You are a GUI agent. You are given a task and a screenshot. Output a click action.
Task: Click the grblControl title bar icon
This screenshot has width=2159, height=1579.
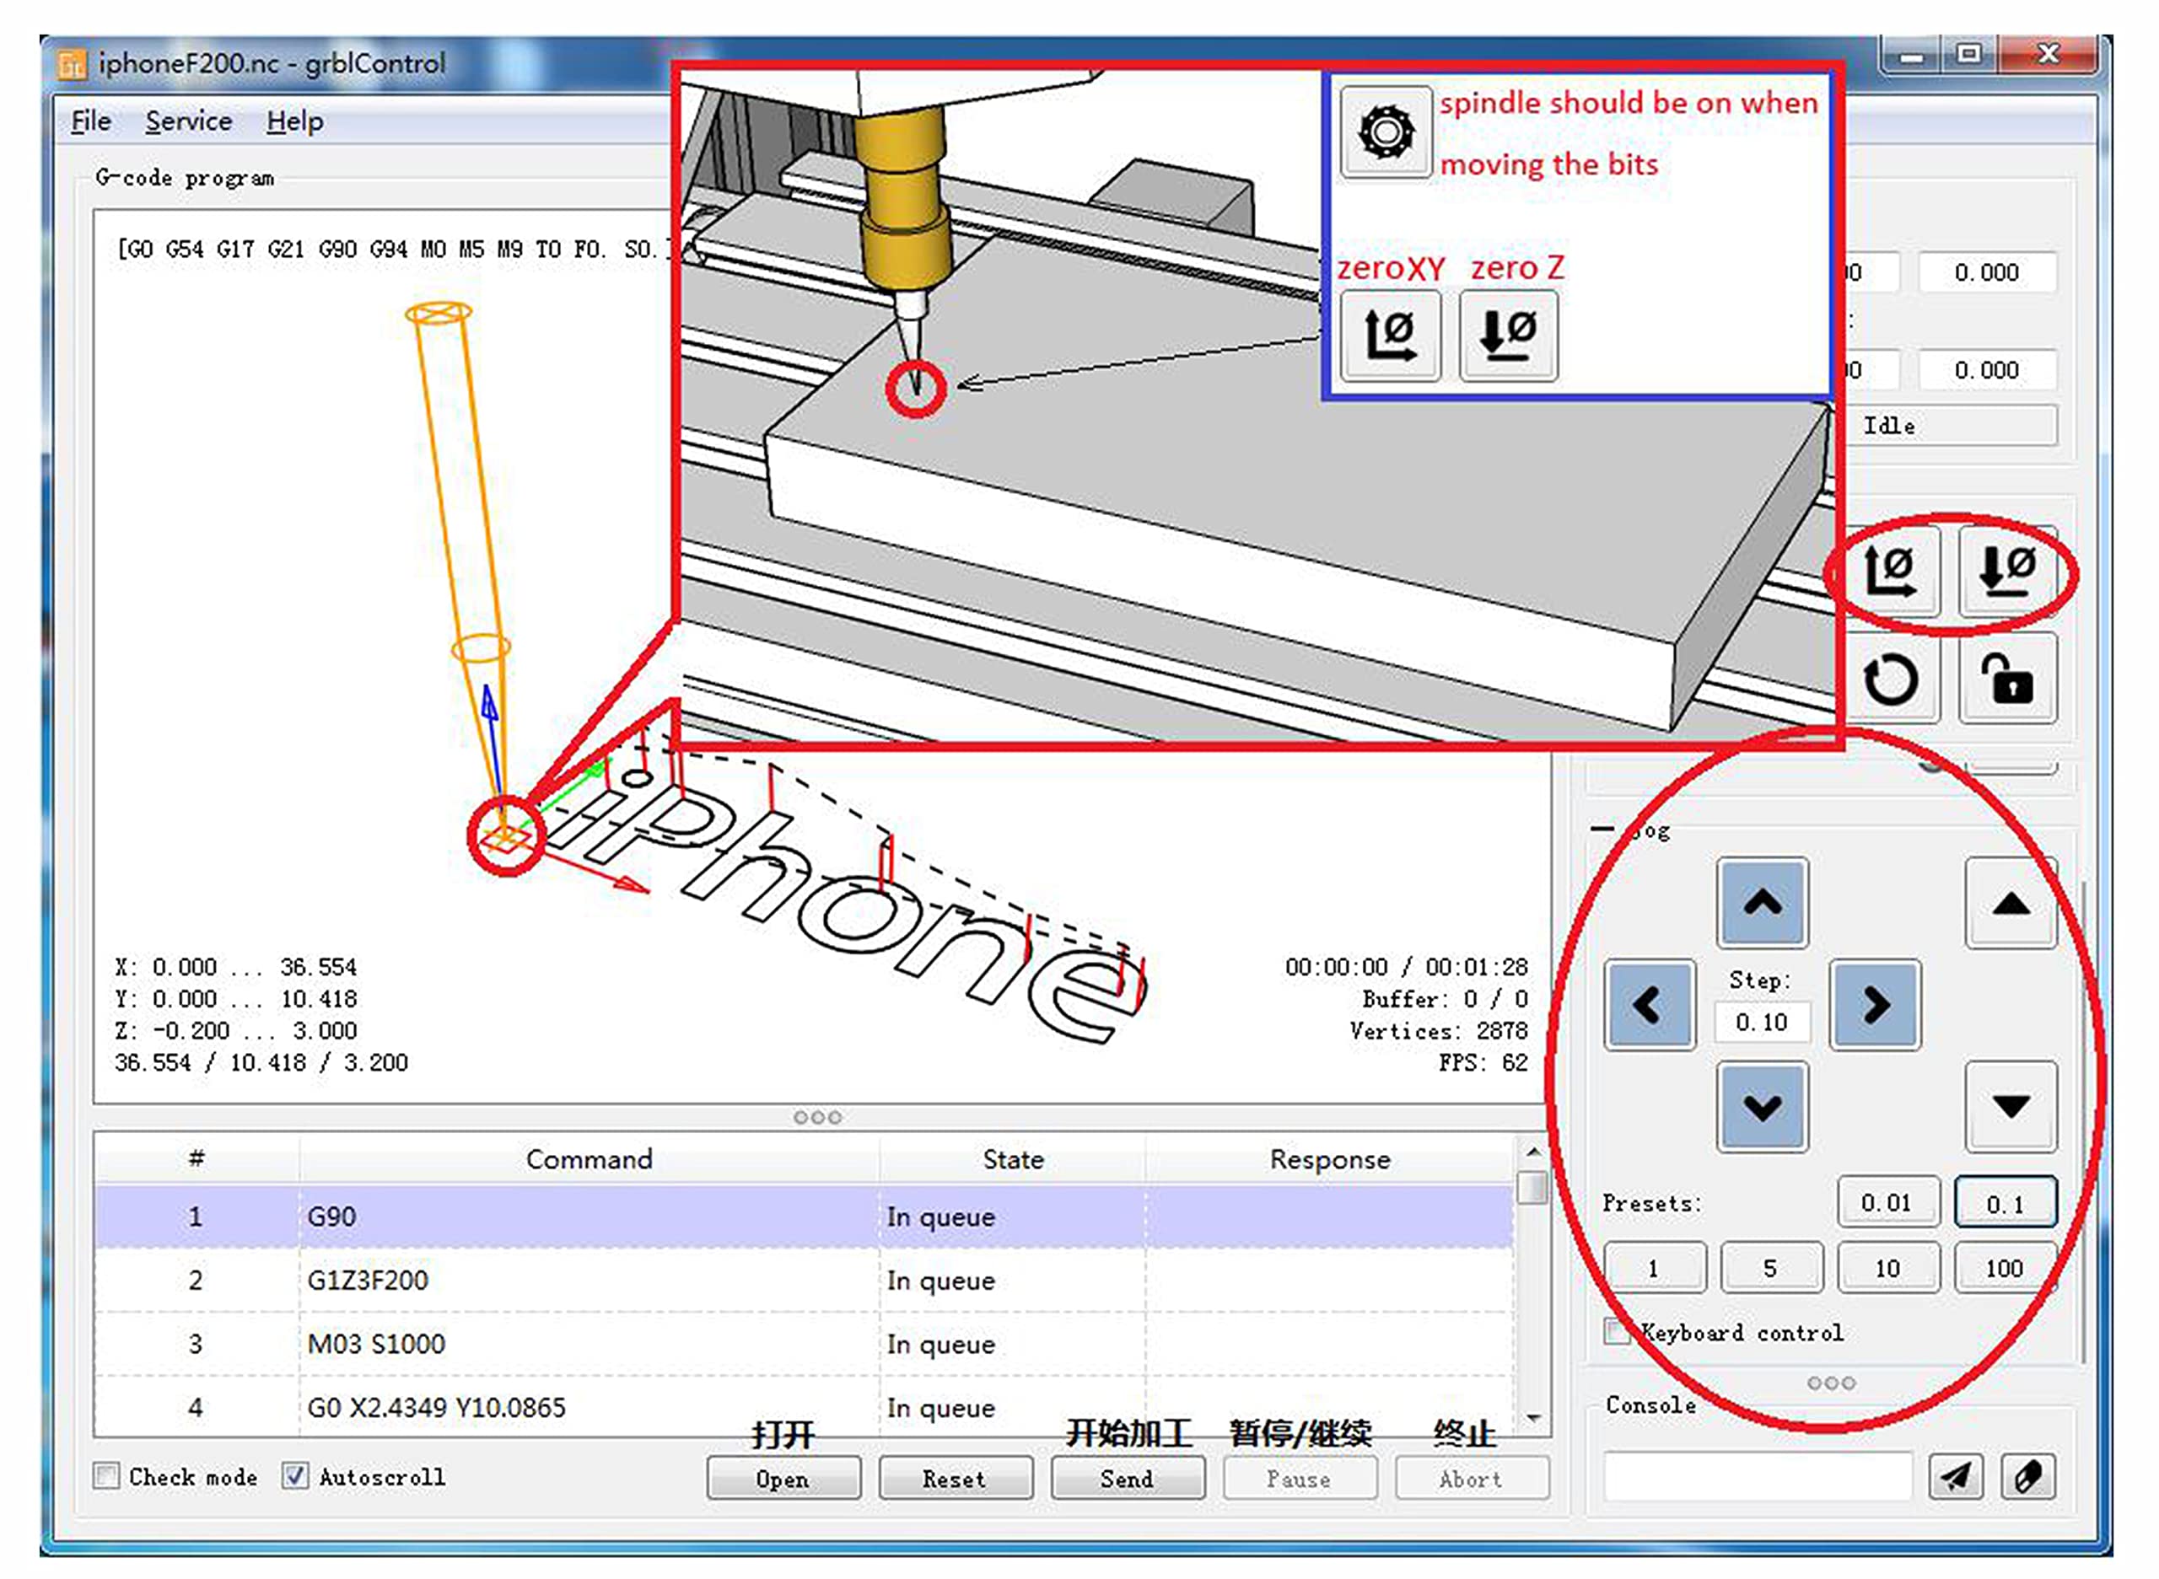click(x=73, y=64)
